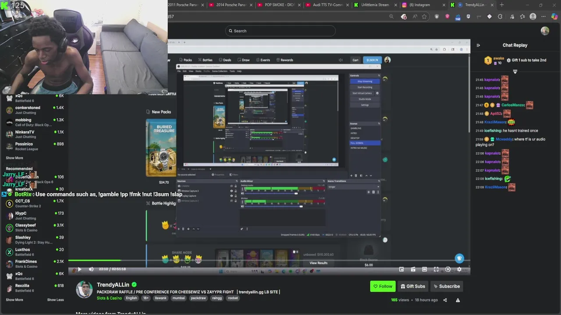Report the stream via warning icon
Image resolution: width=561 pixels, height=315 pixels.
tap(458, 300)
